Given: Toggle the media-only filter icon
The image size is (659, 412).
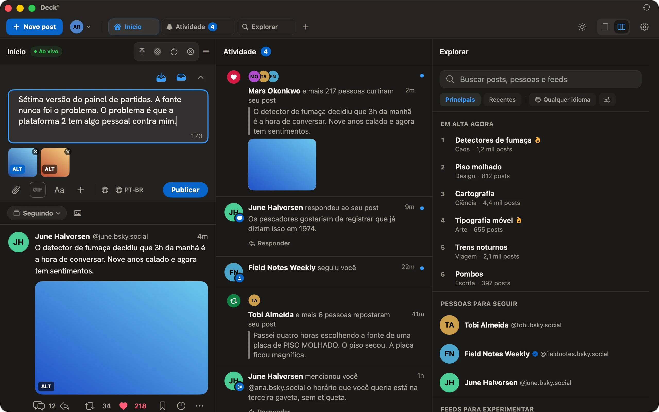Looking at the screenshot, I should [77, 213].
